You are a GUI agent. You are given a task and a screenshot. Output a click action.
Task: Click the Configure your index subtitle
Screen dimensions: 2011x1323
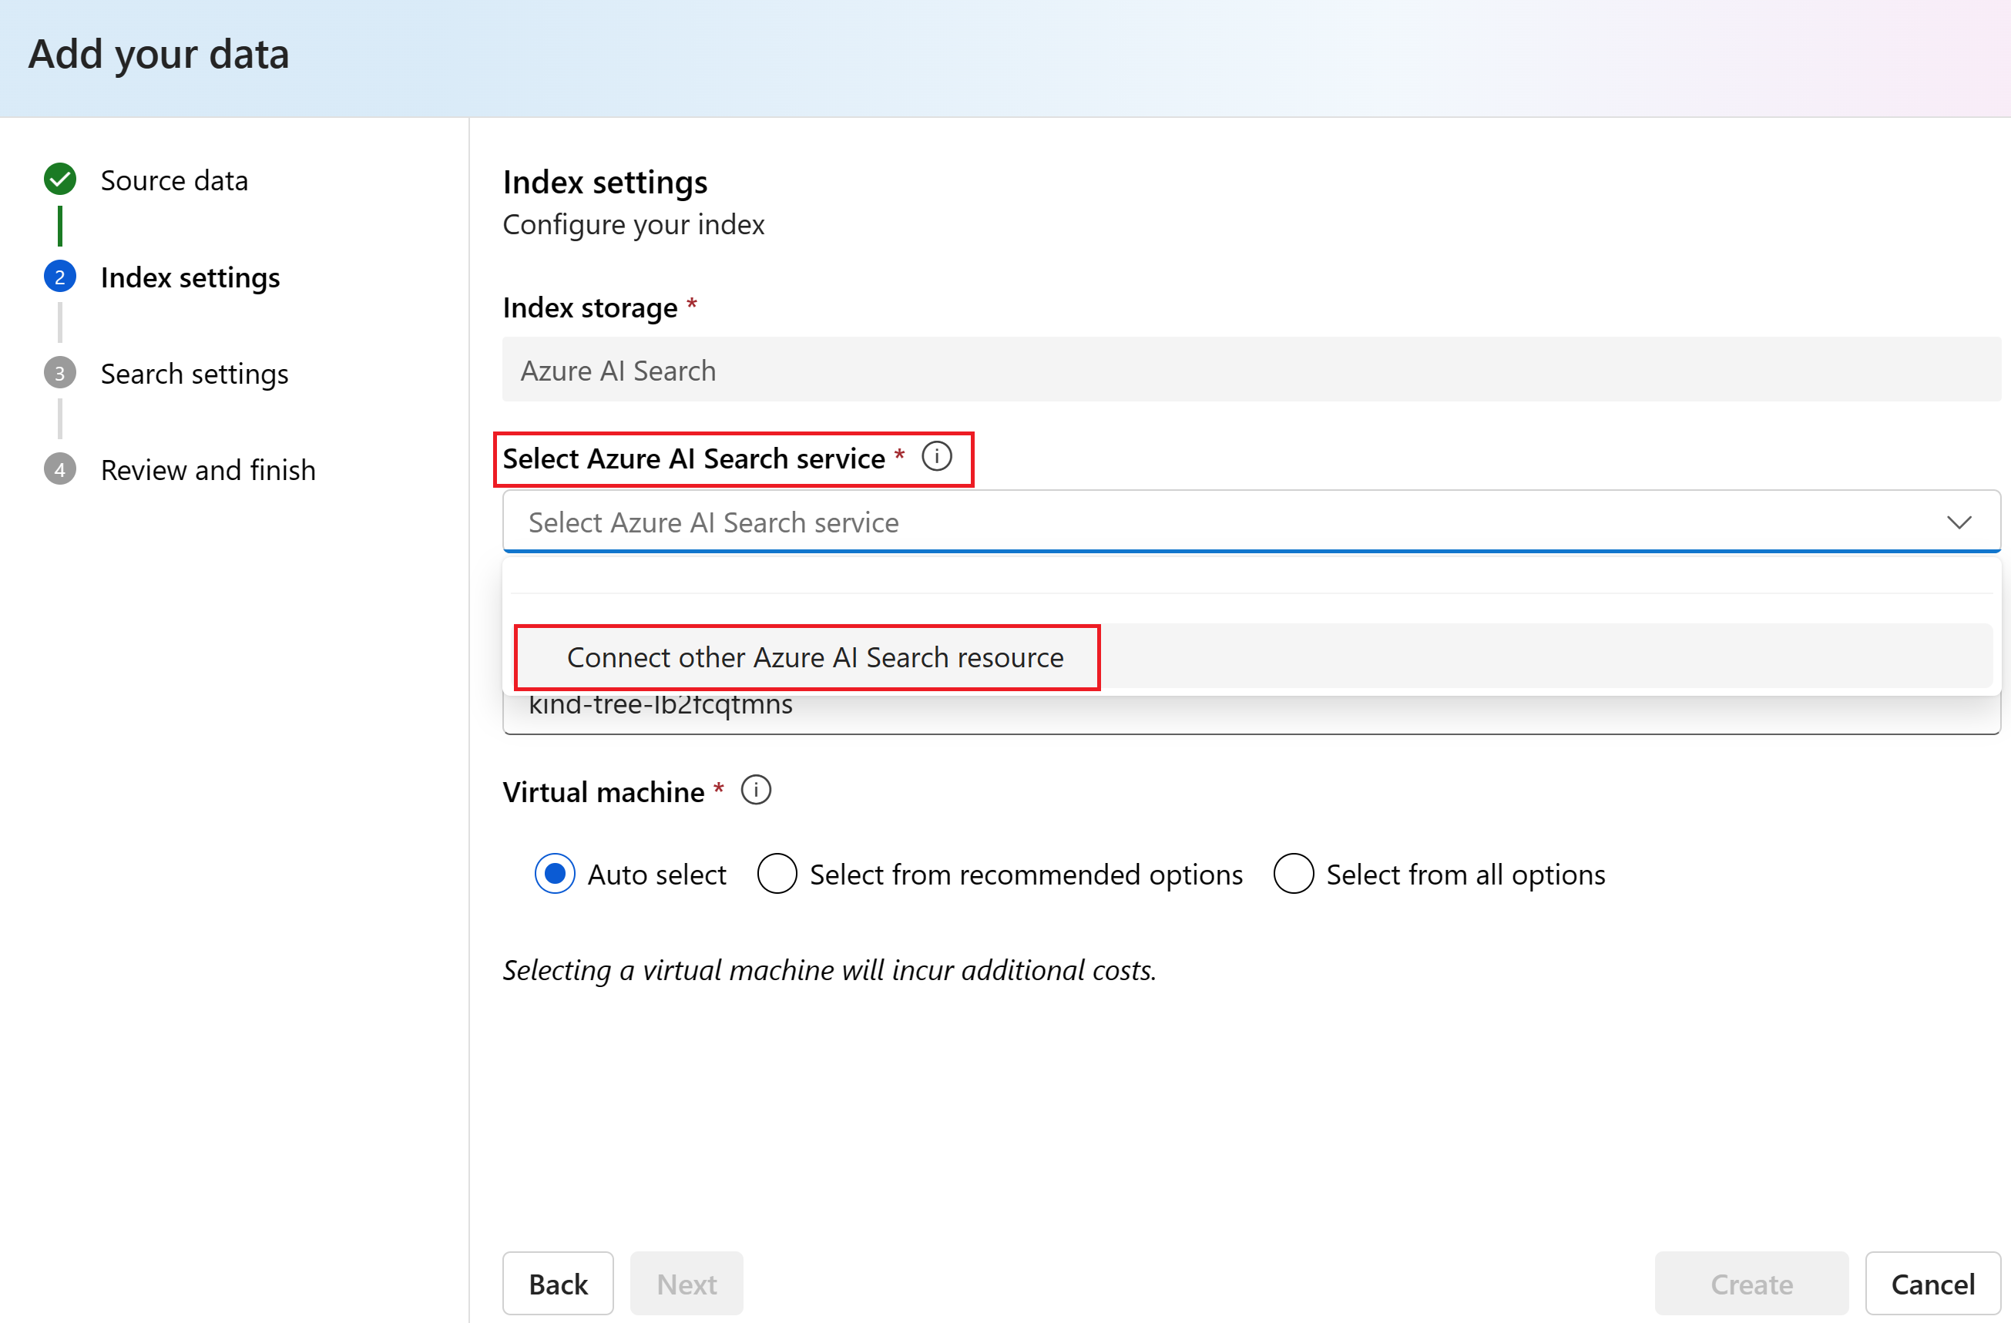[x=633, y=225]
